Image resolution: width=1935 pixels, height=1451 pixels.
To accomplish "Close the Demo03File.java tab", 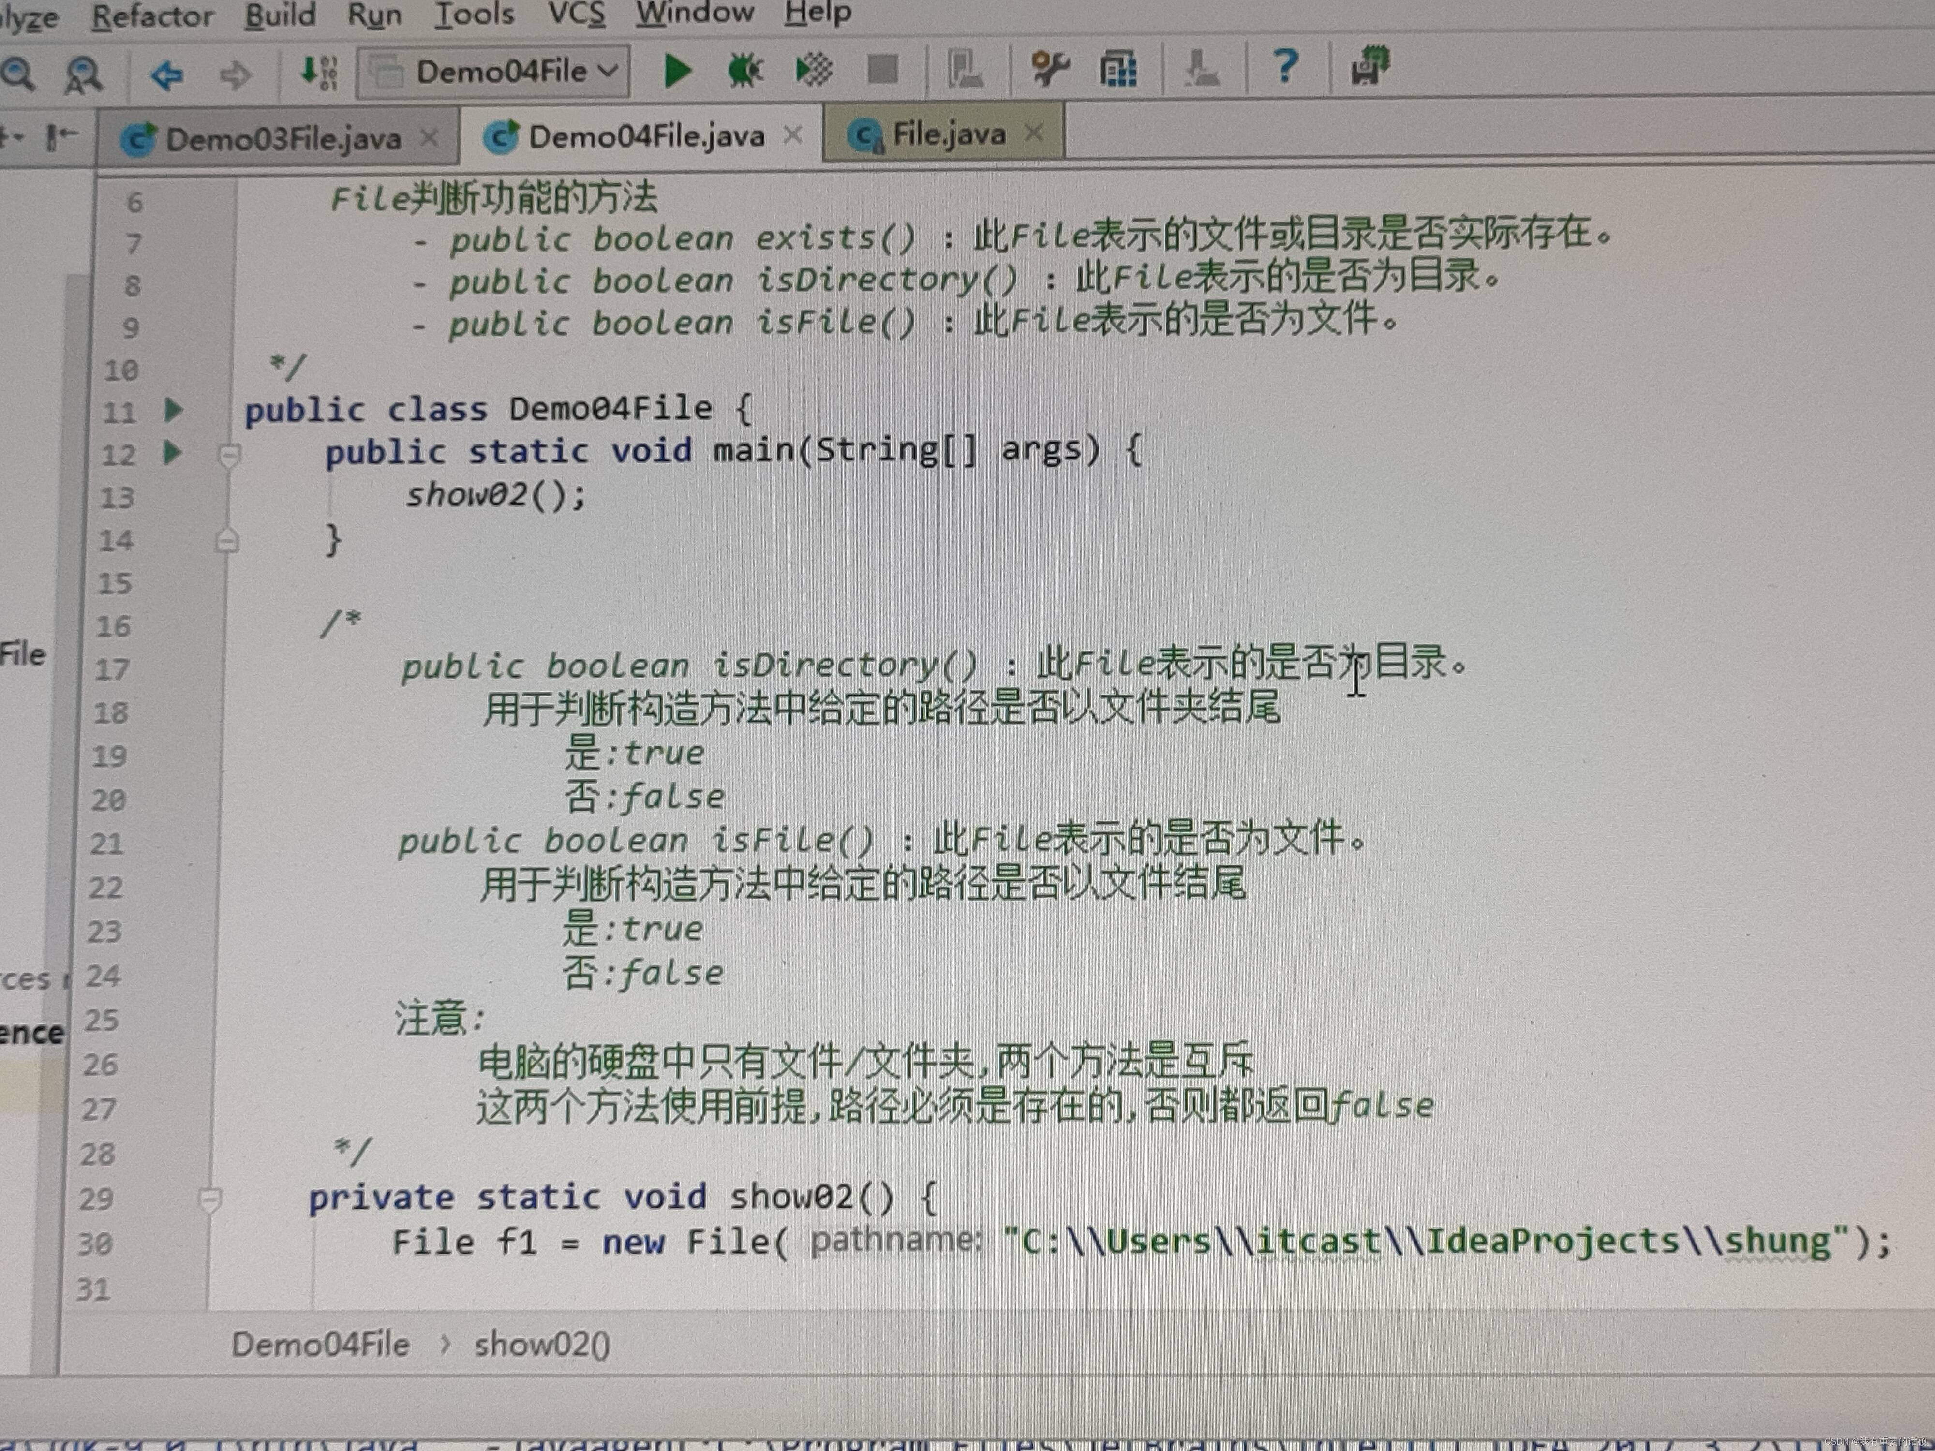I will [429, 137].
